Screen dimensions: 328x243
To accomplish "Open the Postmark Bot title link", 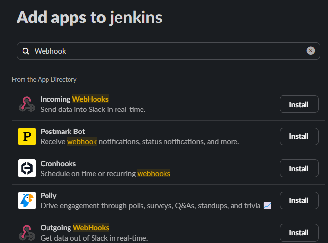I will pyautogui.click(x=63, y=132).
